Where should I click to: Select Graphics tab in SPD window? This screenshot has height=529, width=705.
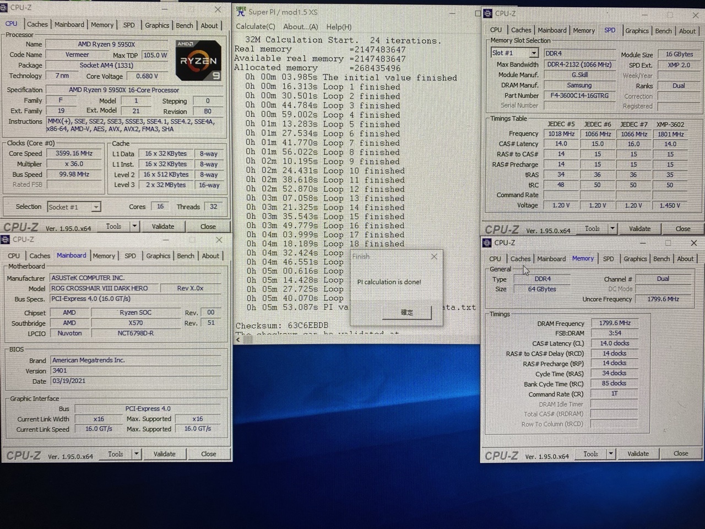637,31
